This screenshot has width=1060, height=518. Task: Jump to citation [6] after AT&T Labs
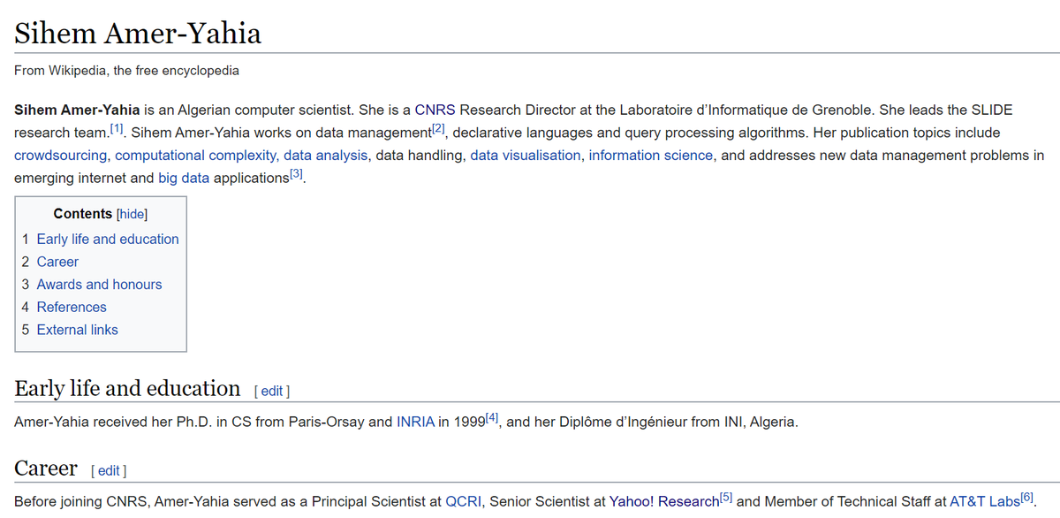coord(1027,498)
